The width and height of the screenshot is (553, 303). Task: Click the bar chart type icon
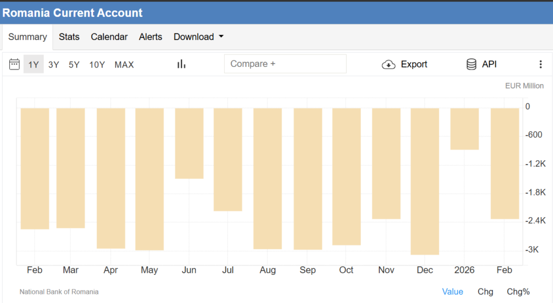[x=181, y=64]
